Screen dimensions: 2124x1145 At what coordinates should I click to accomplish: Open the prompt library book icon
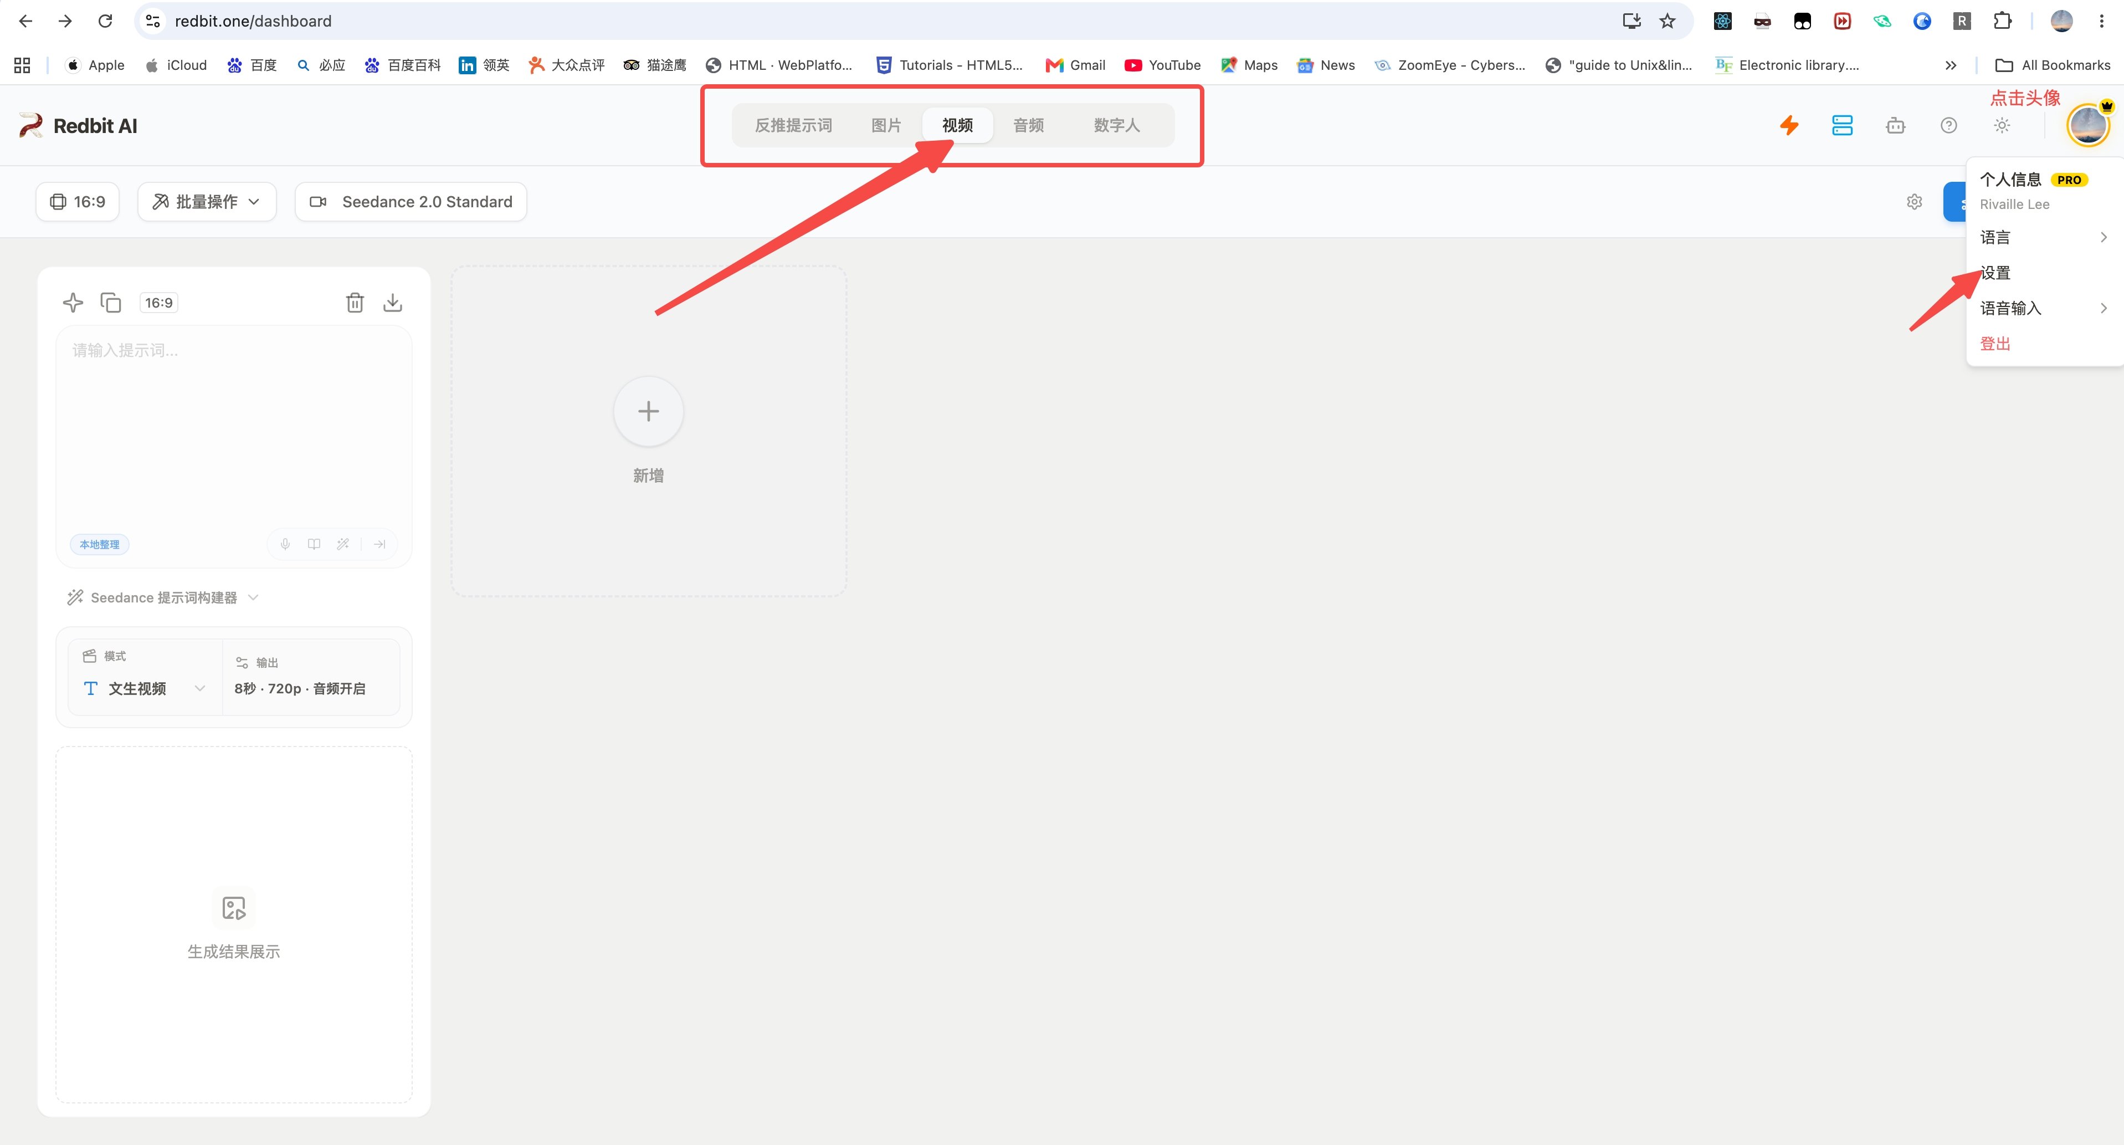pos(314,544)
